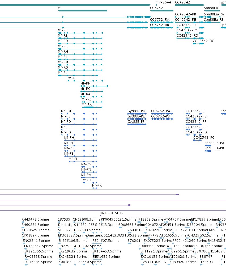Select EST GH13908.3prime
Screen dimensions: 226x266
point(87,219)
